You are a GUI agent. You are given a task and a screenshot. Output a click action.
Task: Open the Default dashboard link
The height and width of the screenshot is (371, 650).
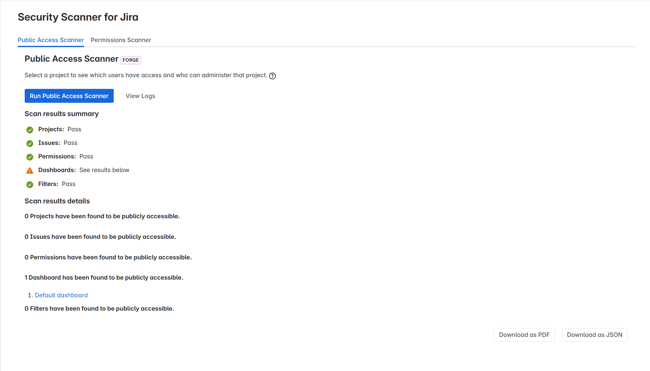(61, 295)
